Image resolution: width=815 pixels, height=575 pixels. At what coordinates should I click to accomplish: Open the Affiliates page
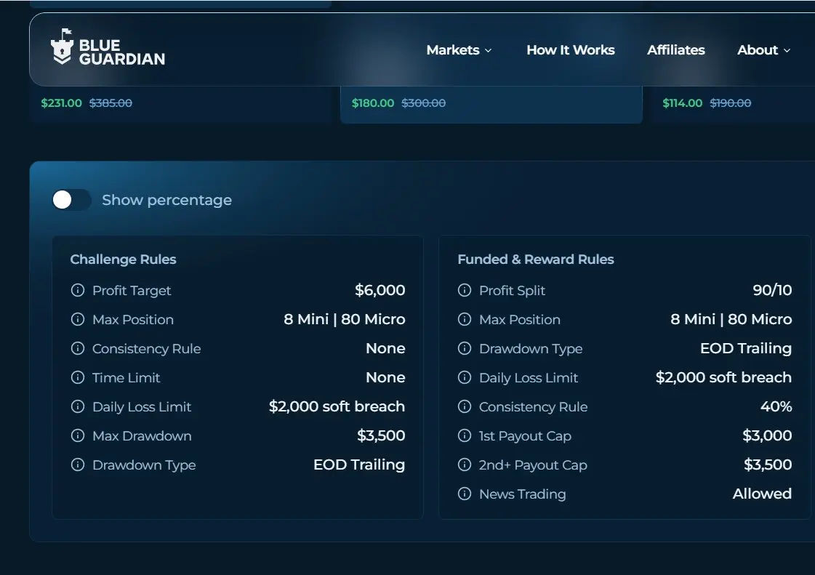pyautogui.click(x=675, y=50)
